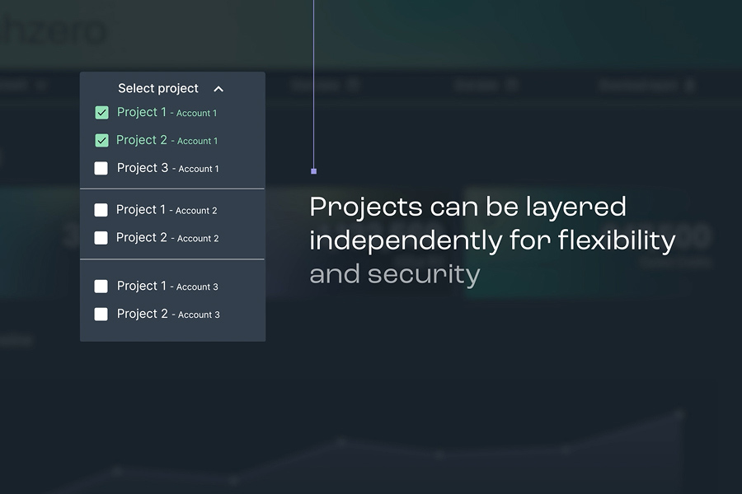Viewport: 742px width, 494px height.
Task: Check the Project 2 Account 2 checkbox
Action: click(x=101, y=238)
